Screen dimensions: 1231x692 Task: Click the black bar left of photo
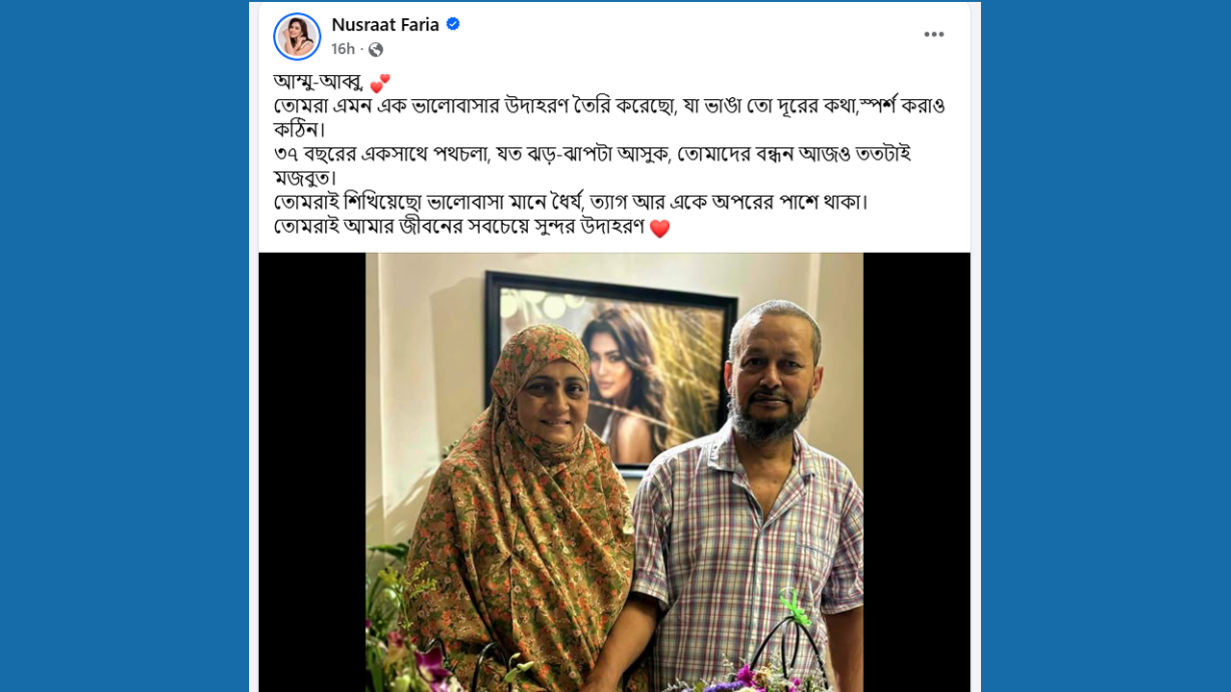[312, 472]
